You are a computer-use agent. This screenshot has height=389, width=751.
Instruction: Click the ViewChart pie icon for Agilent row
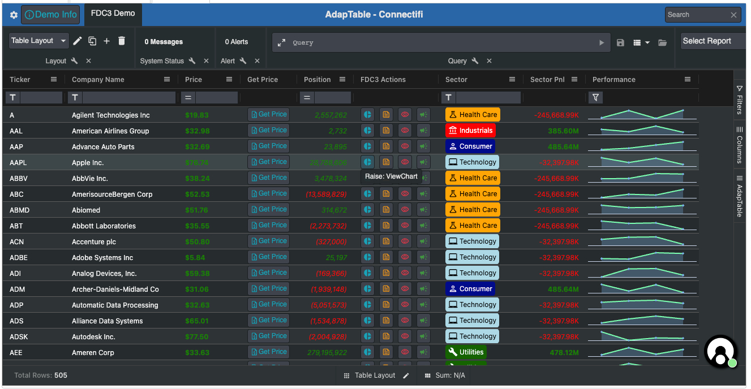coord(367,115)
